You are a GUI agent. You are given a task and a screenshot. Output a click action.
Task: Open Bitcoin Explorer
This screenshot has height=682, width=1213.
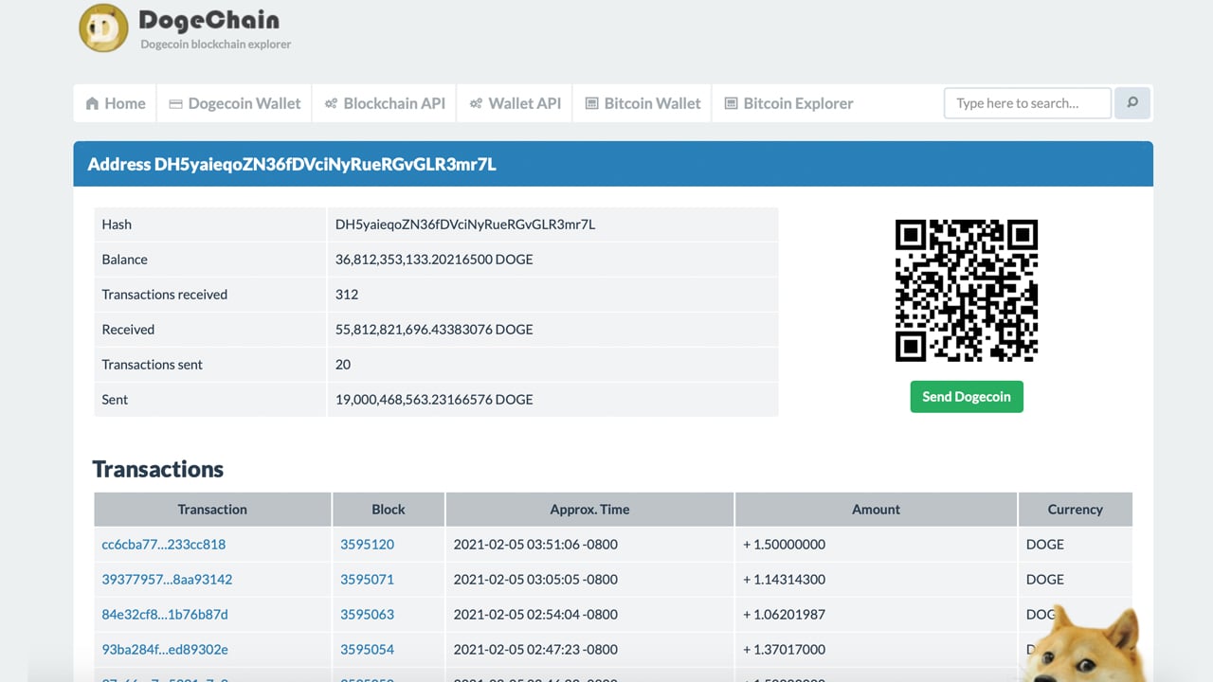click(x=789, y=103)
